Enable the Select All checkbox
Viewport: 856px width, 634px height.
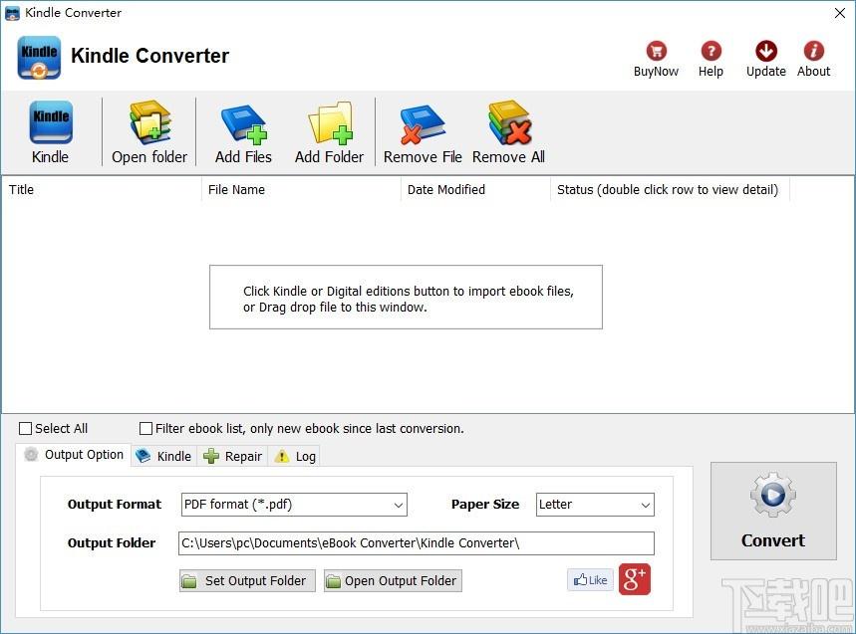pos(25,429)
